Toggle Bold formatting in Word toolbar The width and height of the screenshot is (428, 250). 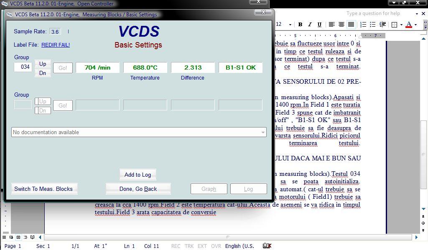coord(300,25)
